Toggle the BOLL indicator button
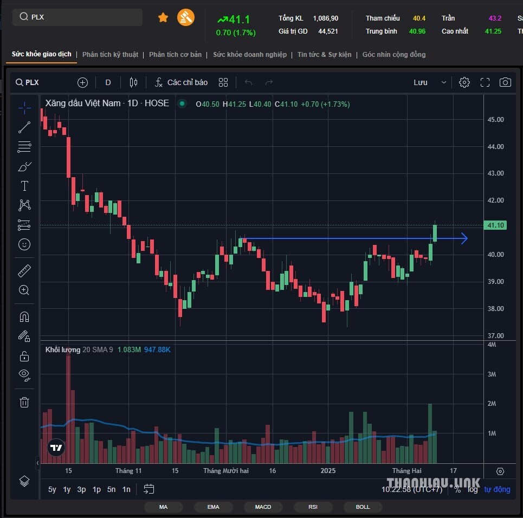 [x=363, y=507]
